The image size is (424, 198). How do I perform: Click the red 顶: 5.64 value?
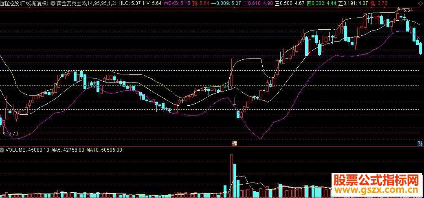click(201, 4)
